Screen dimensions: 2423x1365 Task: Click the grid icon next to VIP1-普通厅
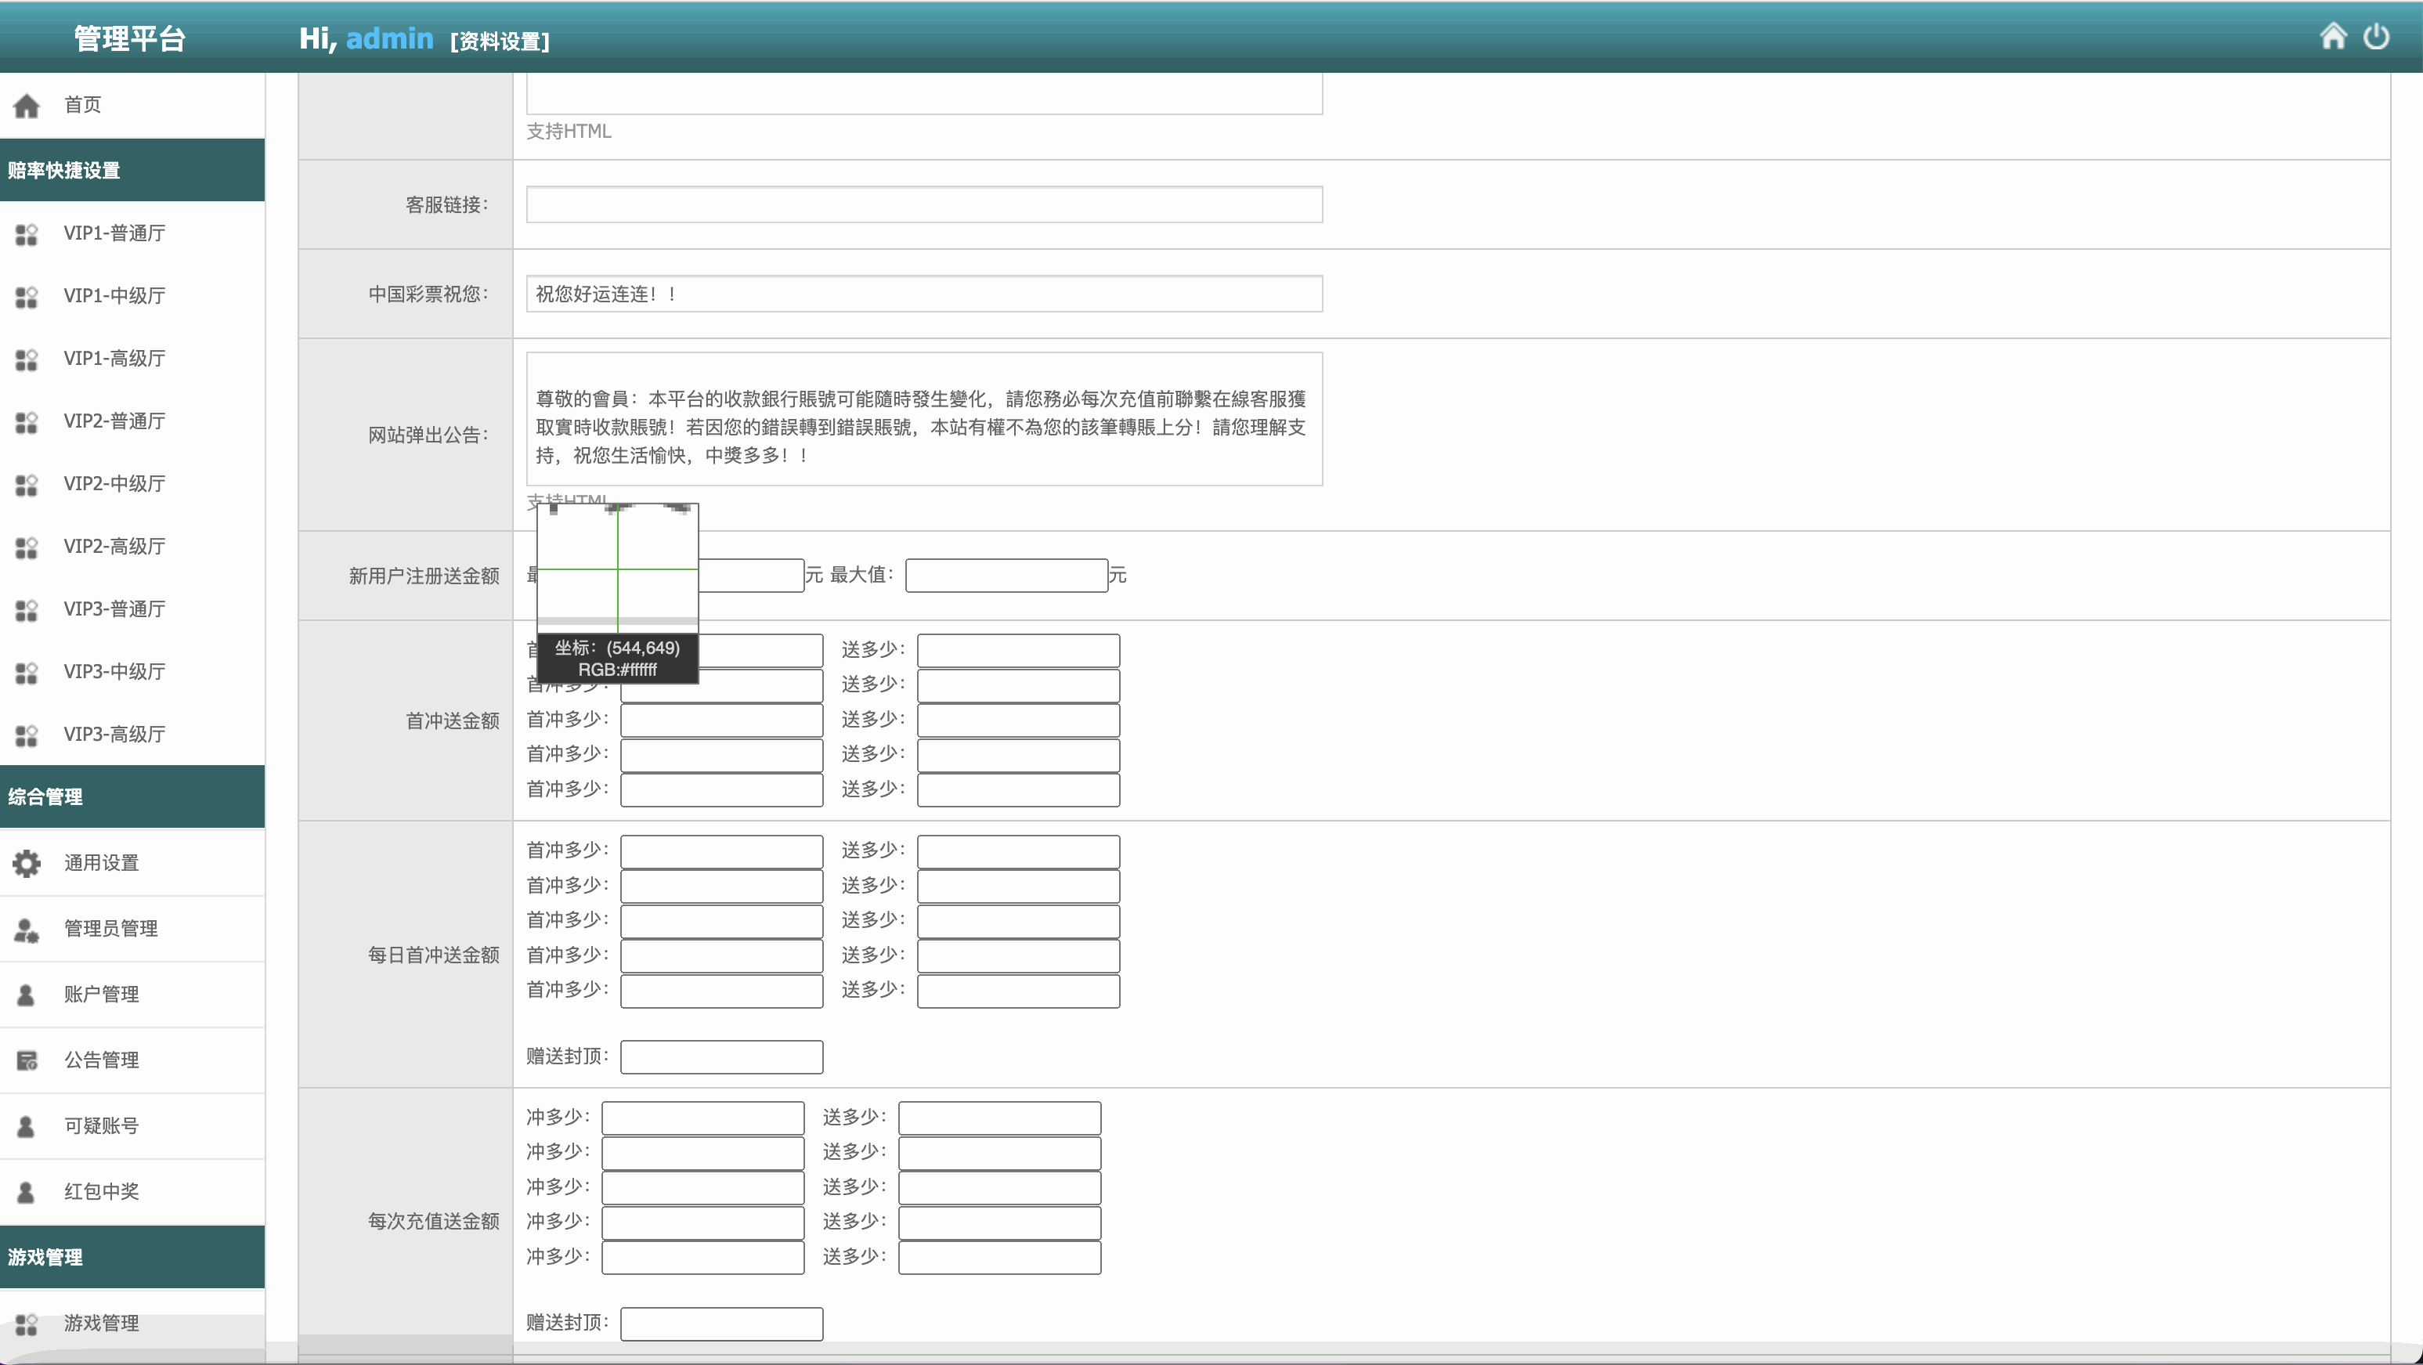coord(27,233)
